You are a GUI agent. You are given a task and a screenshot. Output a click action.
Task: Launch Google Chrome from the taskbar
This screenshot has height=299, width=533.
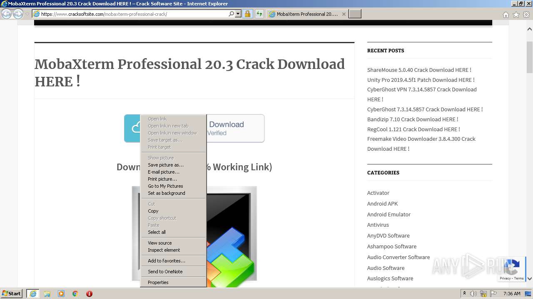[75, 294]
